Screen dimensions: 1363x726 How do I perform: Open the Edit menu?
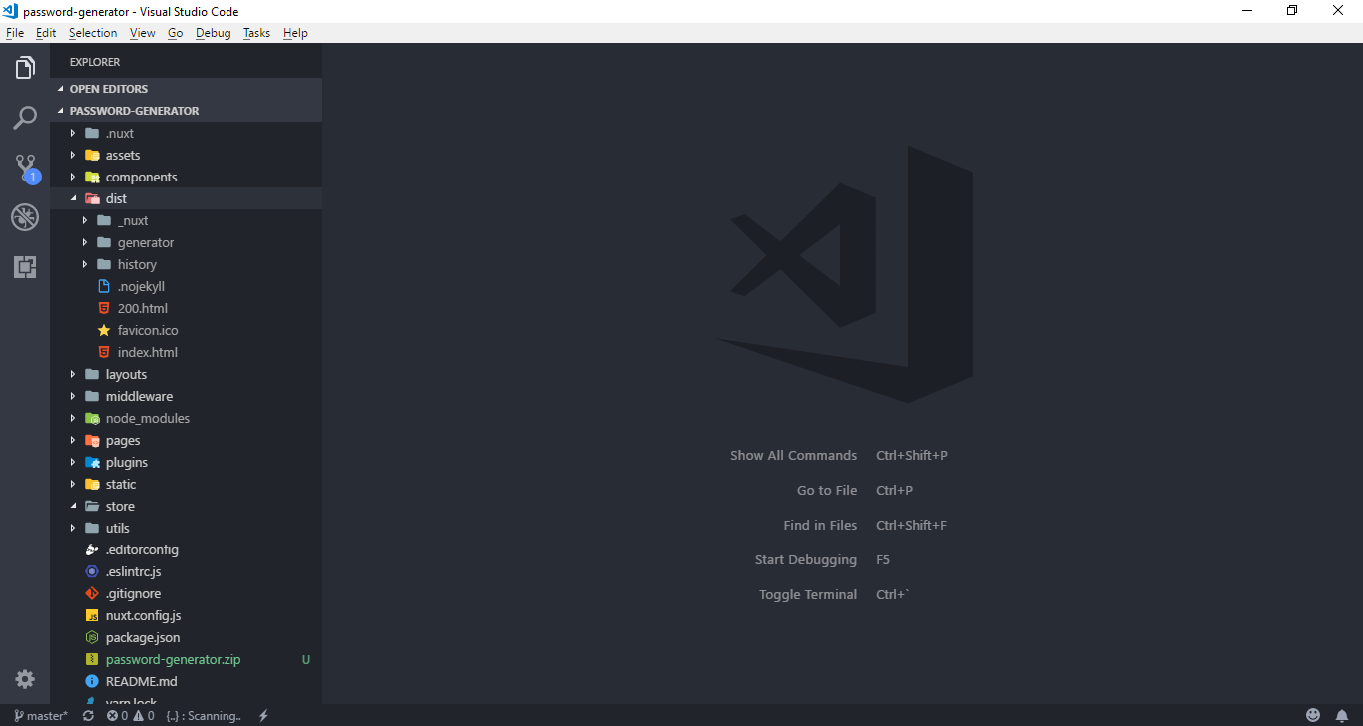(46, 33)
